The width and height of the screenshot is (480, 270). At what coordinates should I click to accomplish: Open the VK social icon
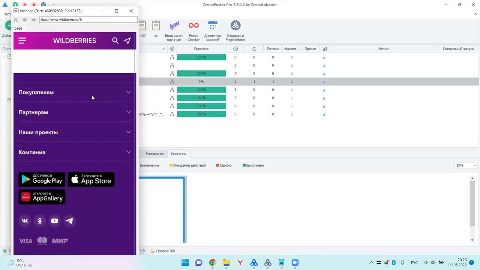(25, 221)
